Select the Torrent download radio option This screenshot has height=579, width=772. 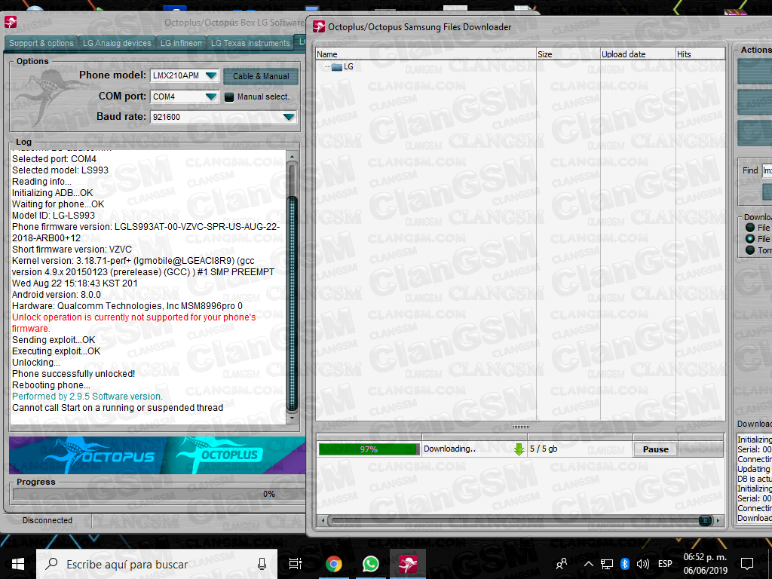point(750,250)
